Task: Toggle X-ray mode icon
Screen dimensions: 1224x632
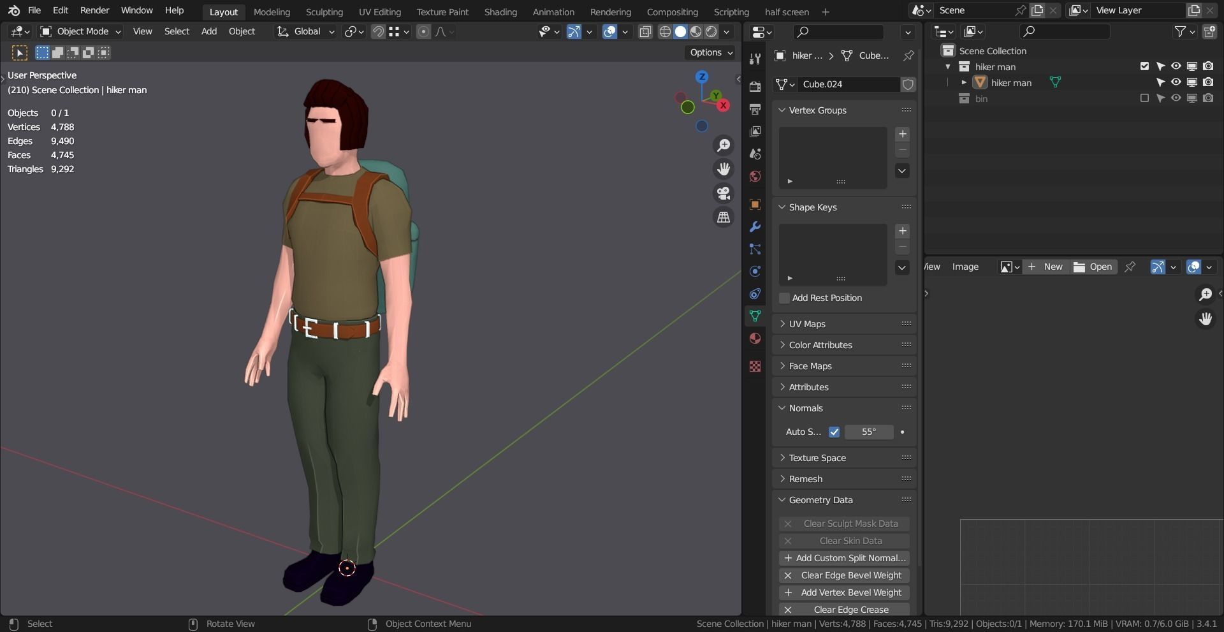Action: click(x=645, y=31)
